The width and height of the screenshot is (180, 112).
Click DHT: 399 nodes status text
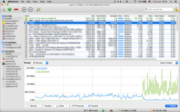coord(91,111)
